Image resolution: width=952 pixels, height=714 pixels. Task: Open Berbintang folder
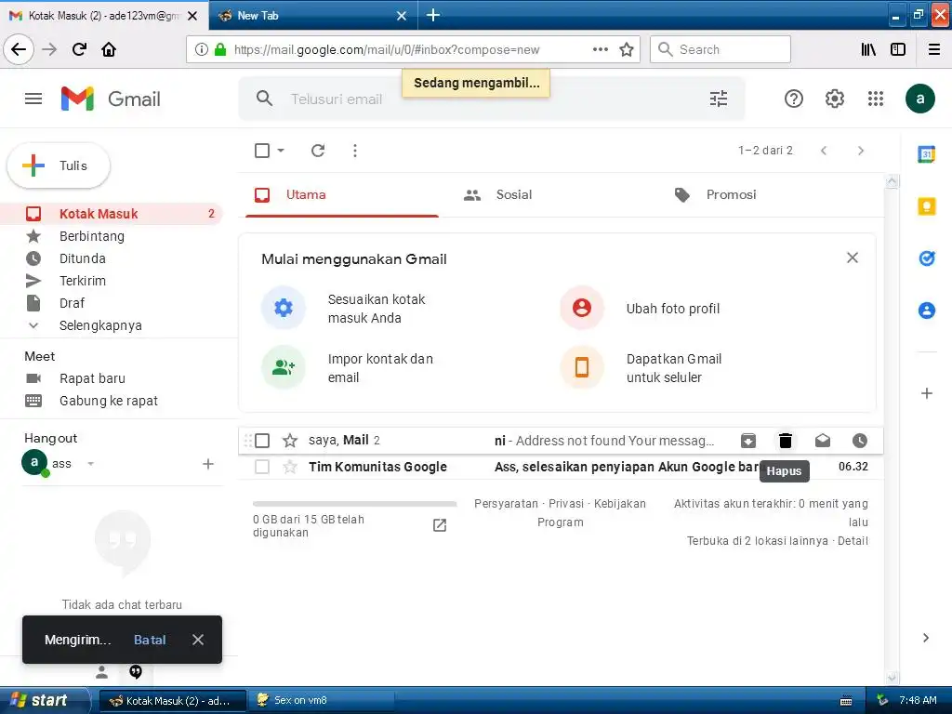112,236
